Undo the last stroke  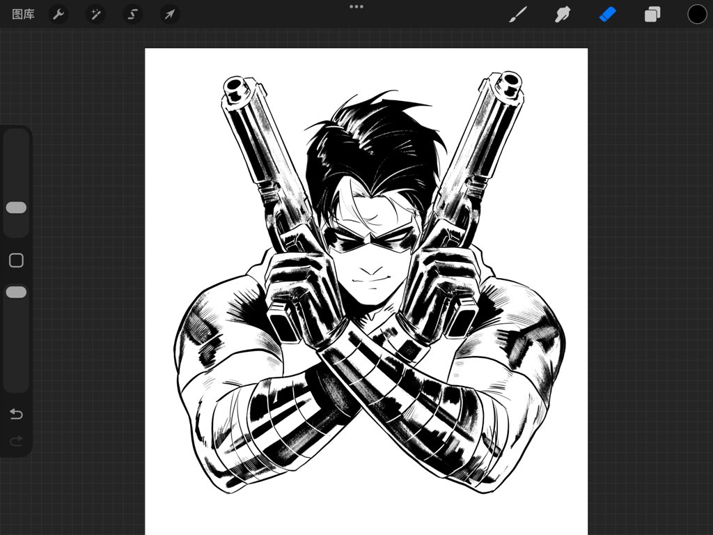pos(17,414)
